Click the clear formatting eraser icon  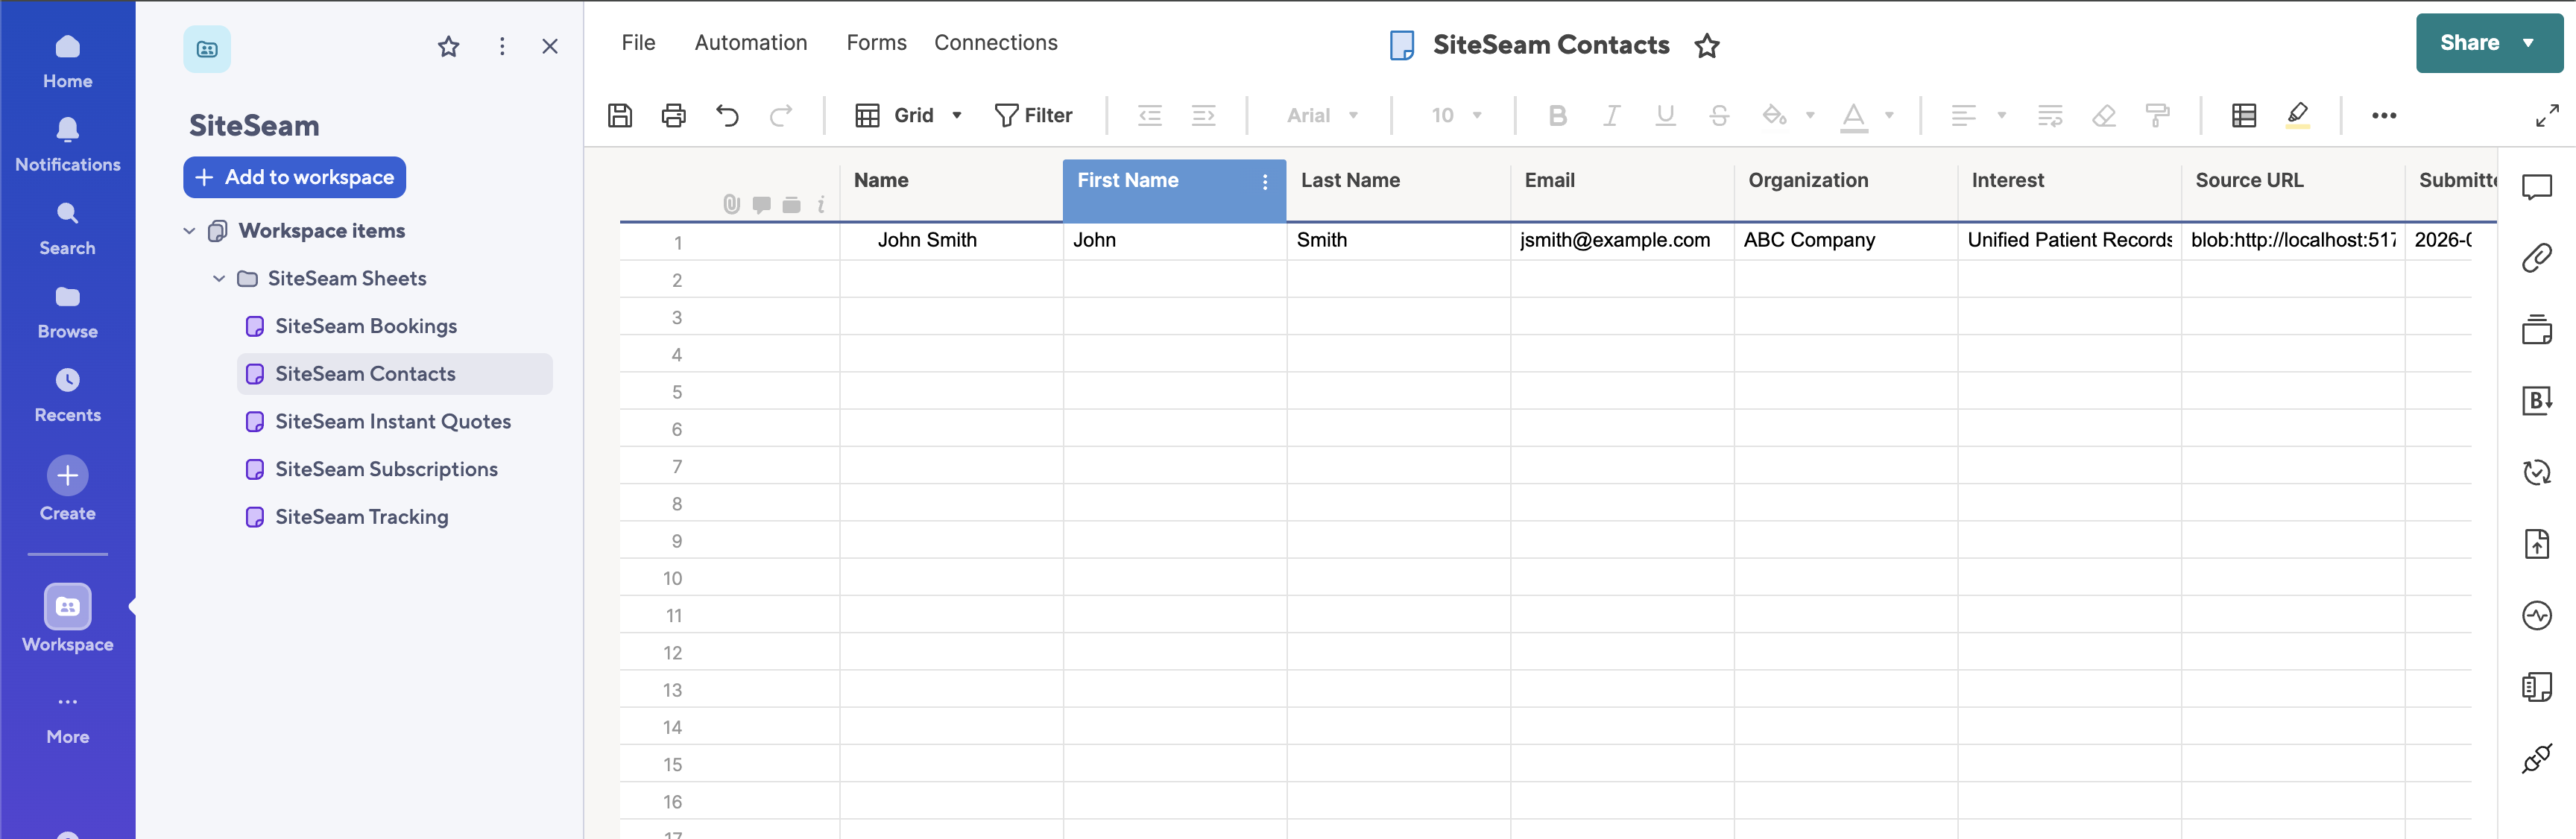(x=2104, y=115)
